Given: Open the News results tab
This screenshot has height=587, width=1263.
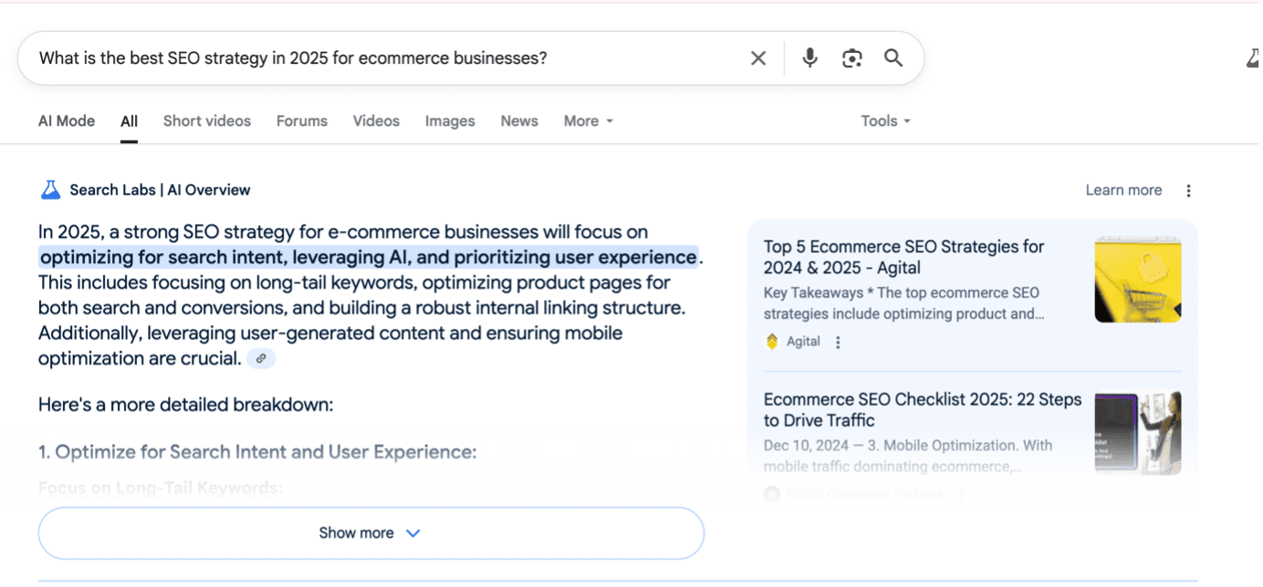Looking at the screenshot, I should coord(519,121).
